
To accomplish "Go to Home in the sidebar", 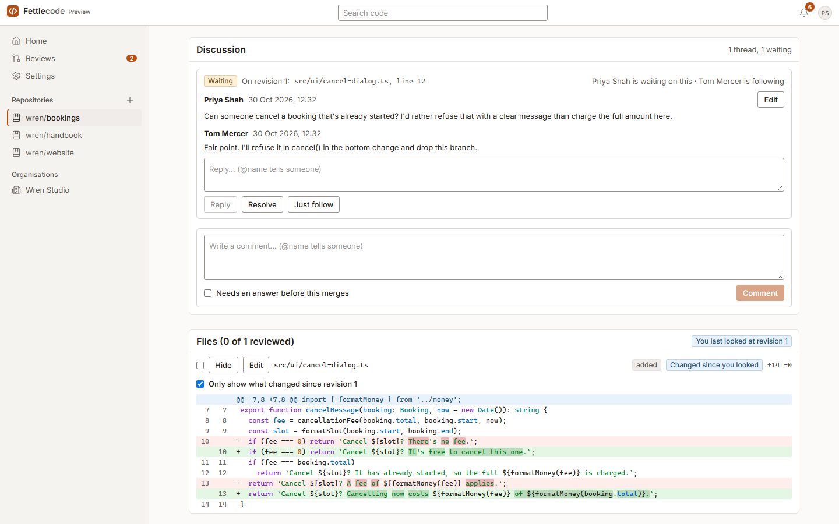I will 75,41.
